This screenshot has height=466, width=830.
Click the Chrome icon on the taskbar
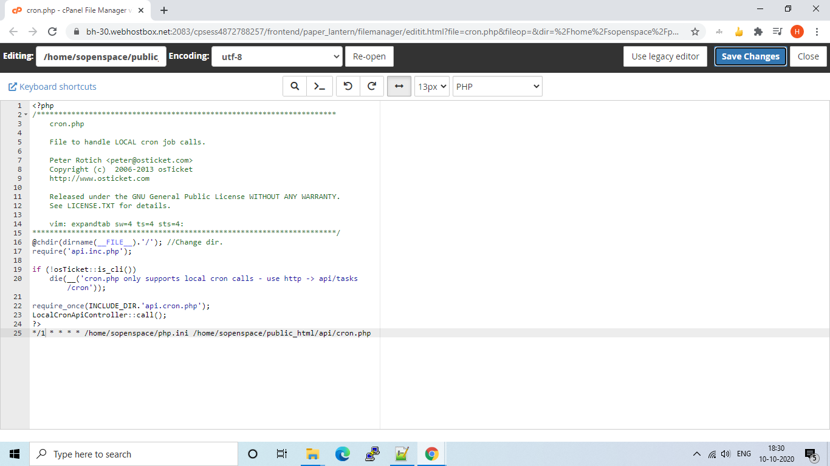click(x=432, y=454)
